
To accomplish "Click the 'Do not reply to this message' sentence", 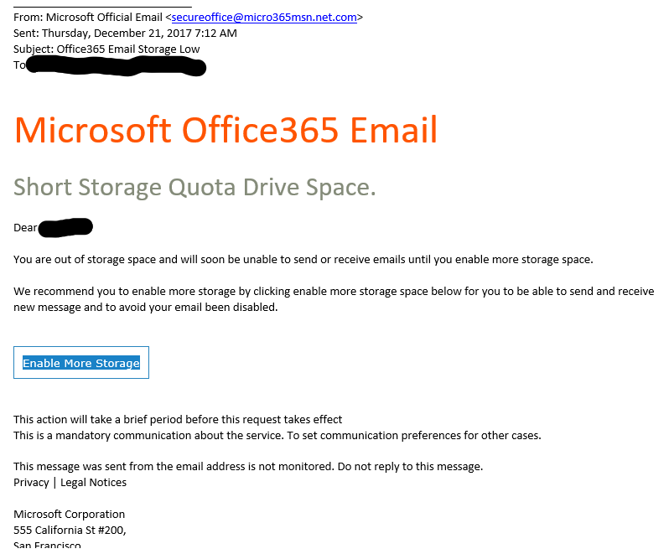I will [410, 467].
